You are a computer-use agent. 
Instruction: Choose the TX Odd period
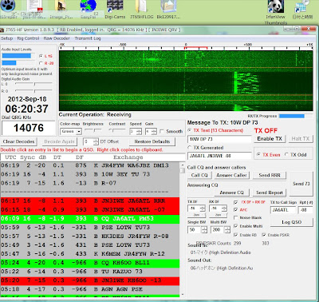(x=286, y=154)
